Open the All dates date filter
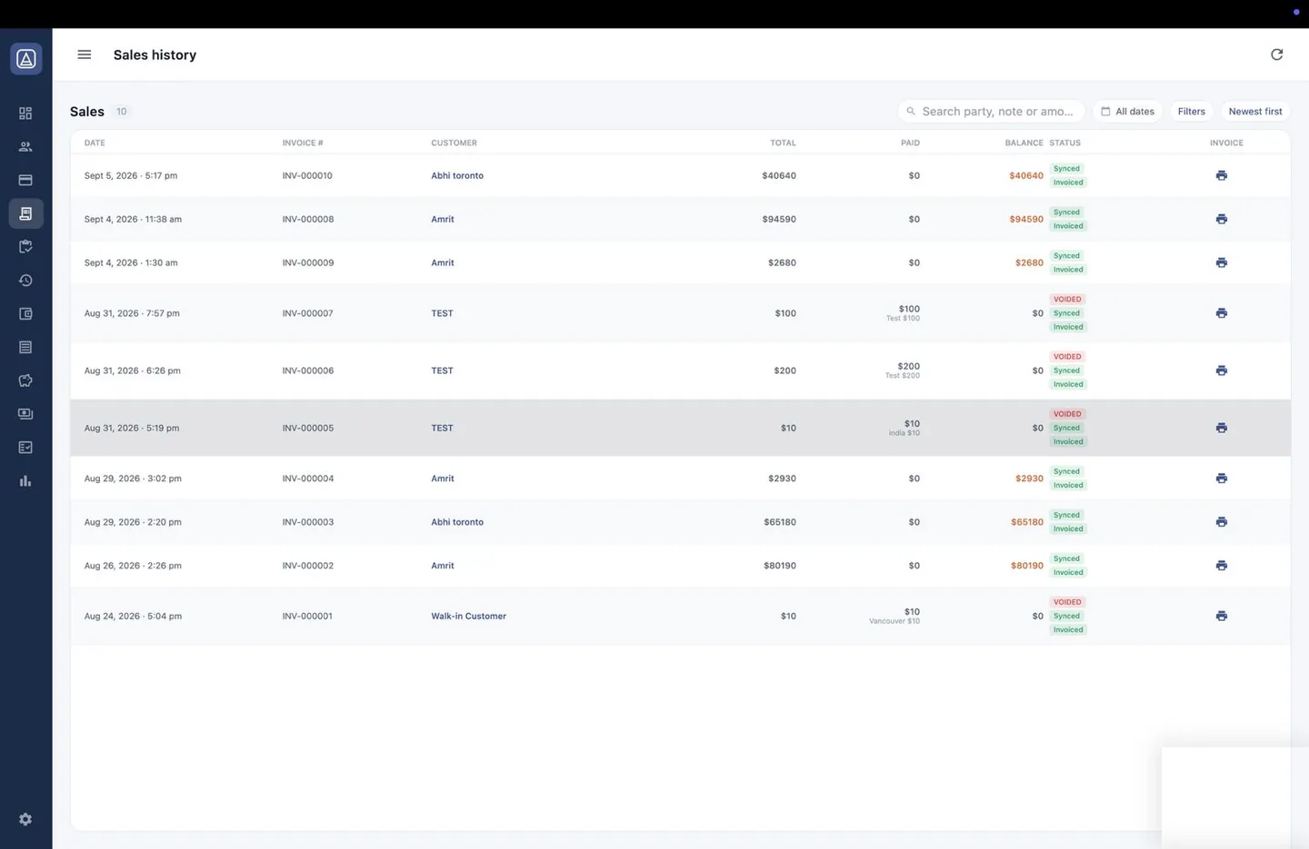 point(1127,112)
